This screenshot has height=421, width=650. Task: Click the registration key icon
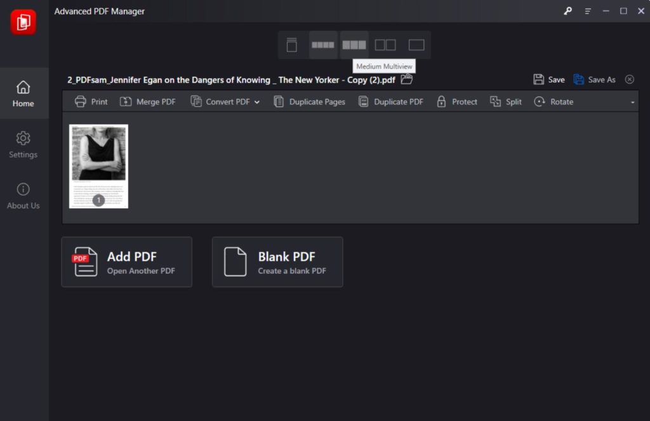pos(568,11)
